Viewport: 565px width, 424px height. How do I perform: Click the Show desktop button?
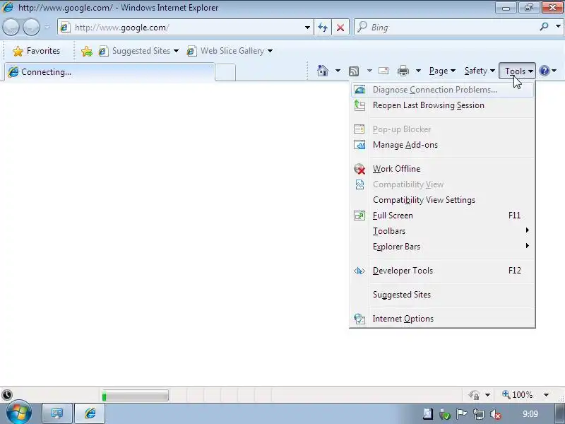(560, 413)
